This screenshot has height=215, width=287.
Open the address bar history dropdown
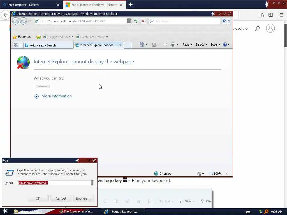coord(129,21)
